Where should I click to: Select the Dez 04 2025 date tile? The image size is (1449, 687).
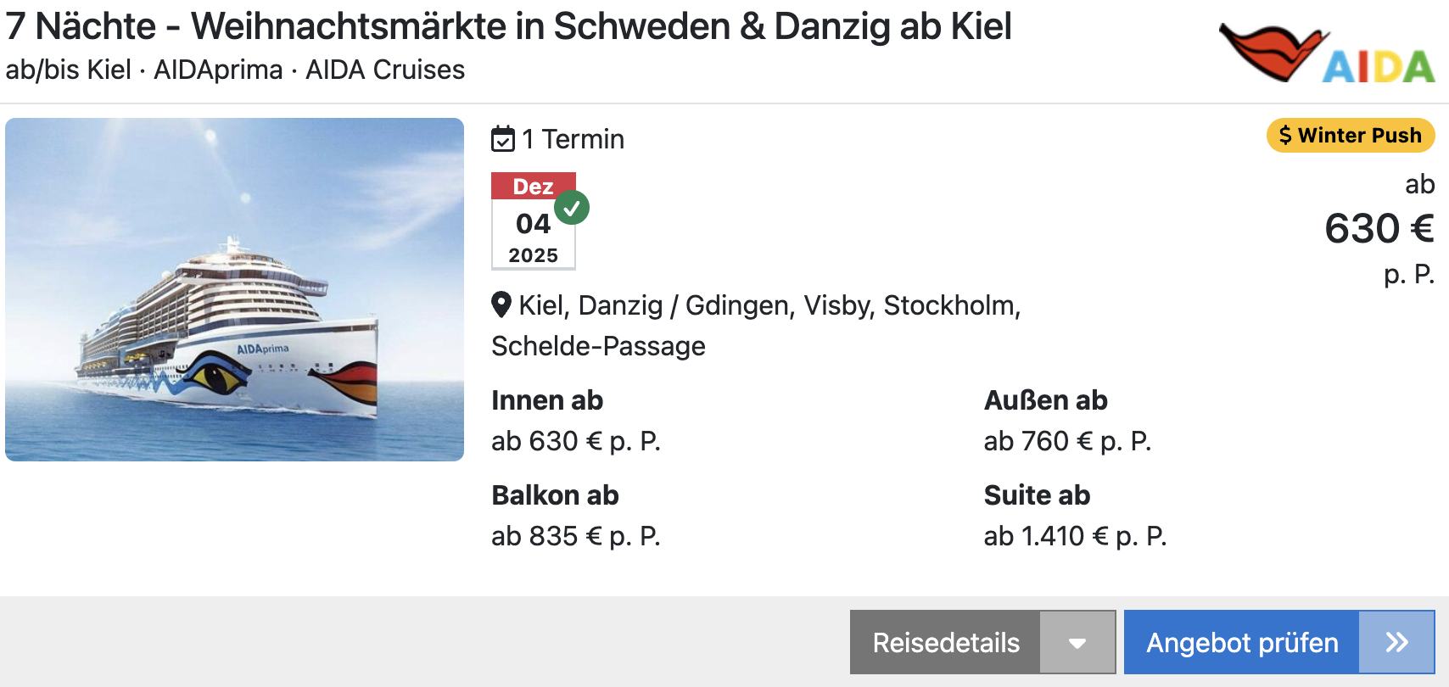(x=534, y=221)
